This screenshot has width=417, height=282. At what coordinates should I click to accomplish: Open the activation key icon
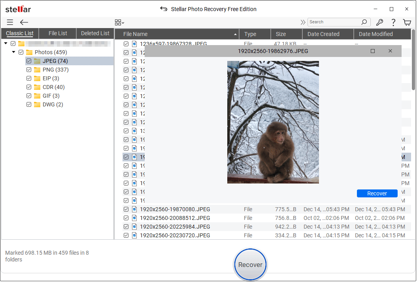pyautogui.click(x=379, y=23)
